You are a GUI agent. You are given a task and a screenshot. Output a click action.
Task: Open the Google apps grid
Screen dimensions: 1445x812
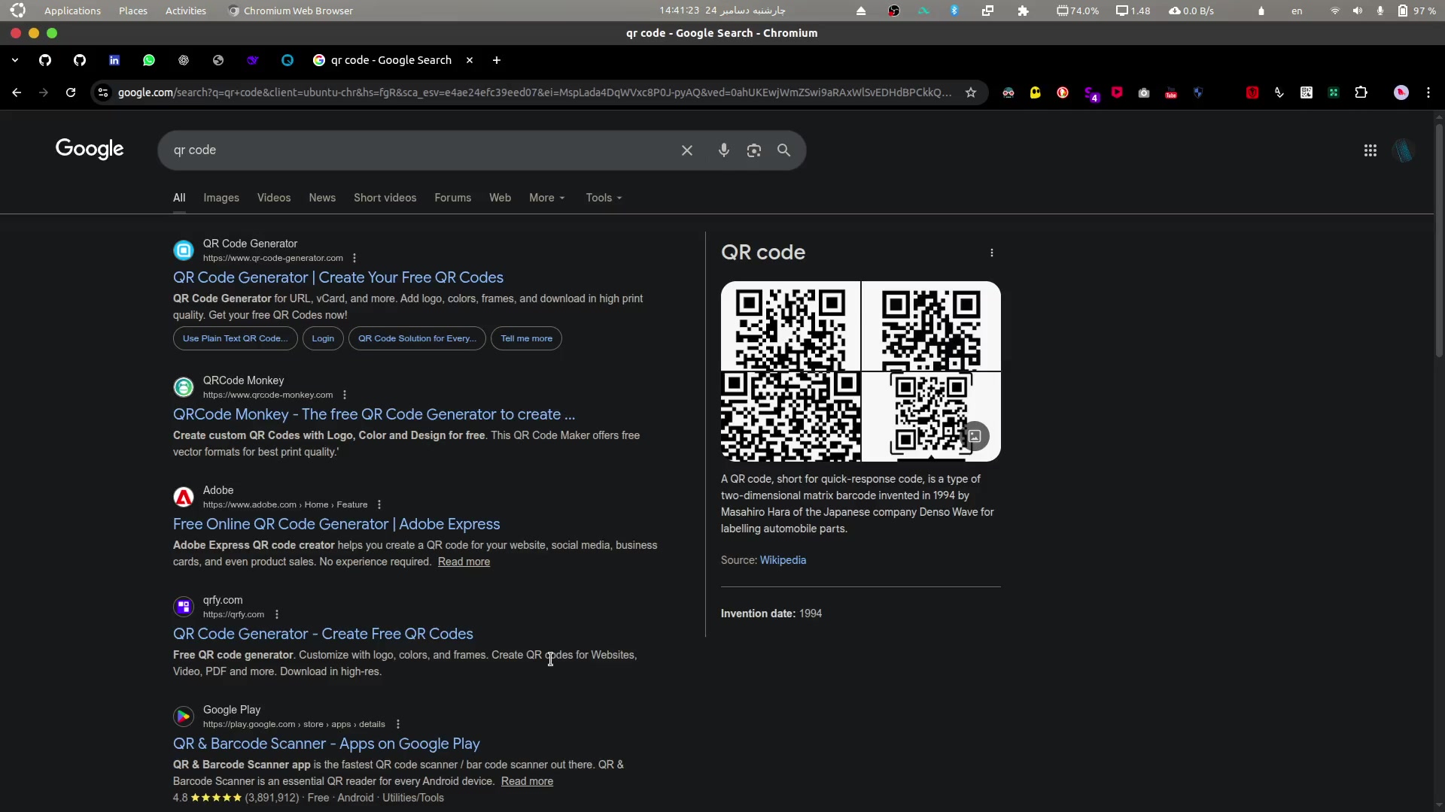click(x=1370, y=150)
